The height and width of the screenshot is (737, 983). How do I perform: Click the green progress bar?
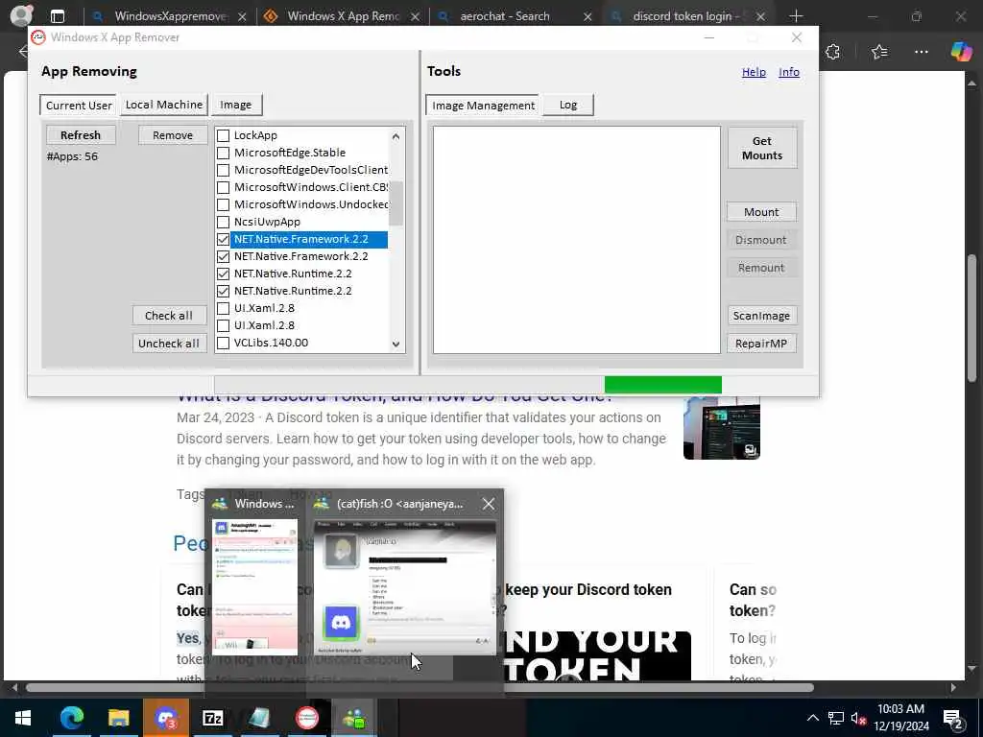coord(662,385)
